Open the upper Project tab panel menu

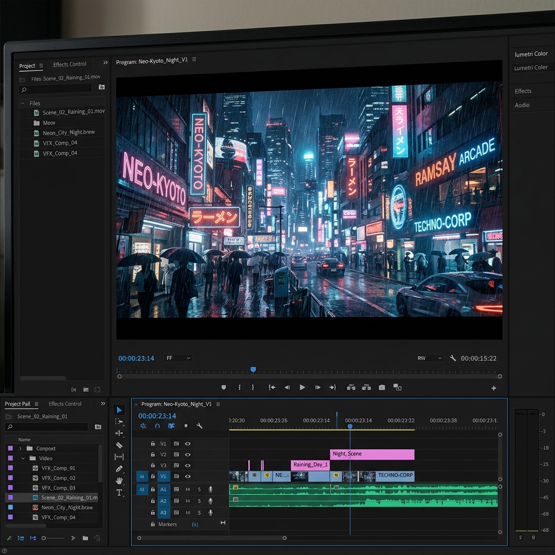point(41,66)
